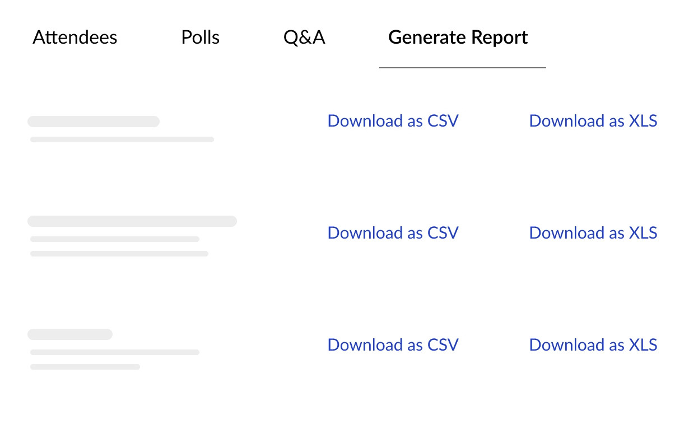
Task: Download first report as CSV
Action: point(393,121)
